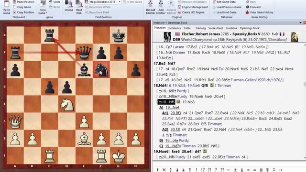Click the black pawn annotation icon
This screenshot has height=172, width=306.
click(x=177, y=170)
